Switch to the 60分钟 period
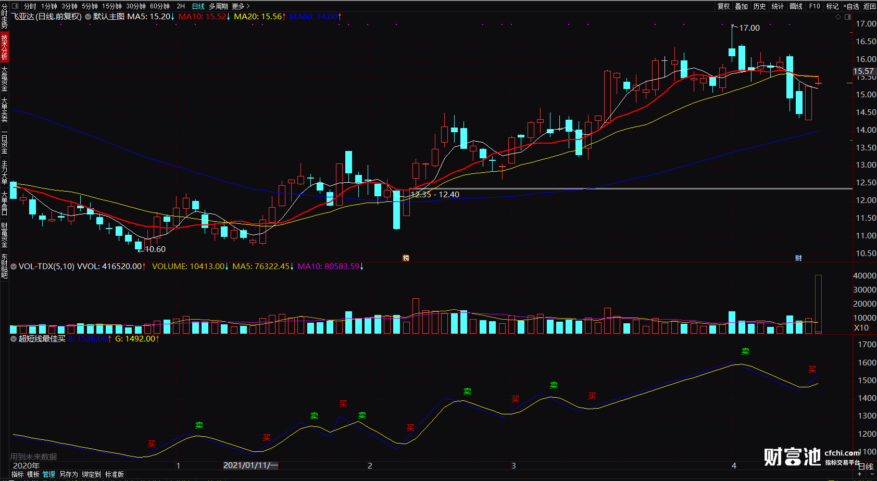Viewport: 877px width, 481px height. [159, 6]
